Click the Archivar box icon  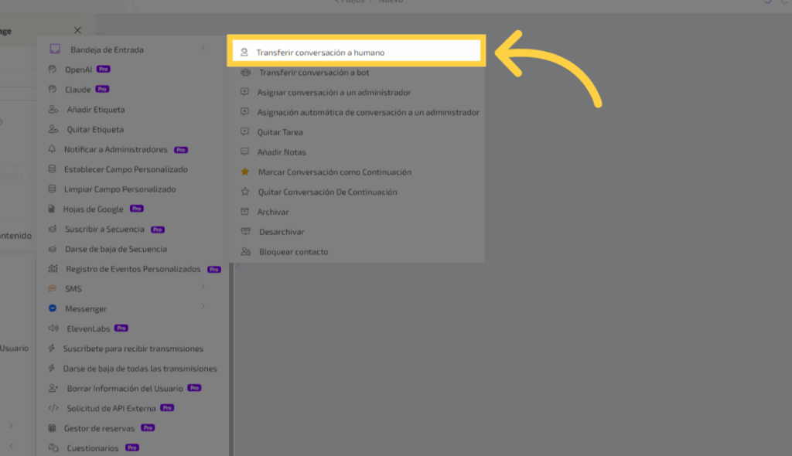(245, 212)
